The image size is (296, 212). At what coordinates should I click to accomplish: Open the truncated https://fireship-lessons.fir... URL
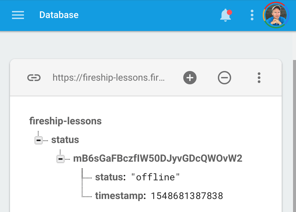(108, 78)
